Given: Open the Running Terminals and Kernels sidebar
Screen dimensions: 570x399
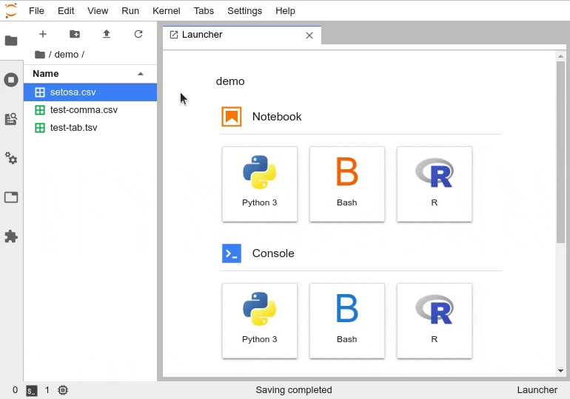Looking at the screenshot, I should [11, 80].
